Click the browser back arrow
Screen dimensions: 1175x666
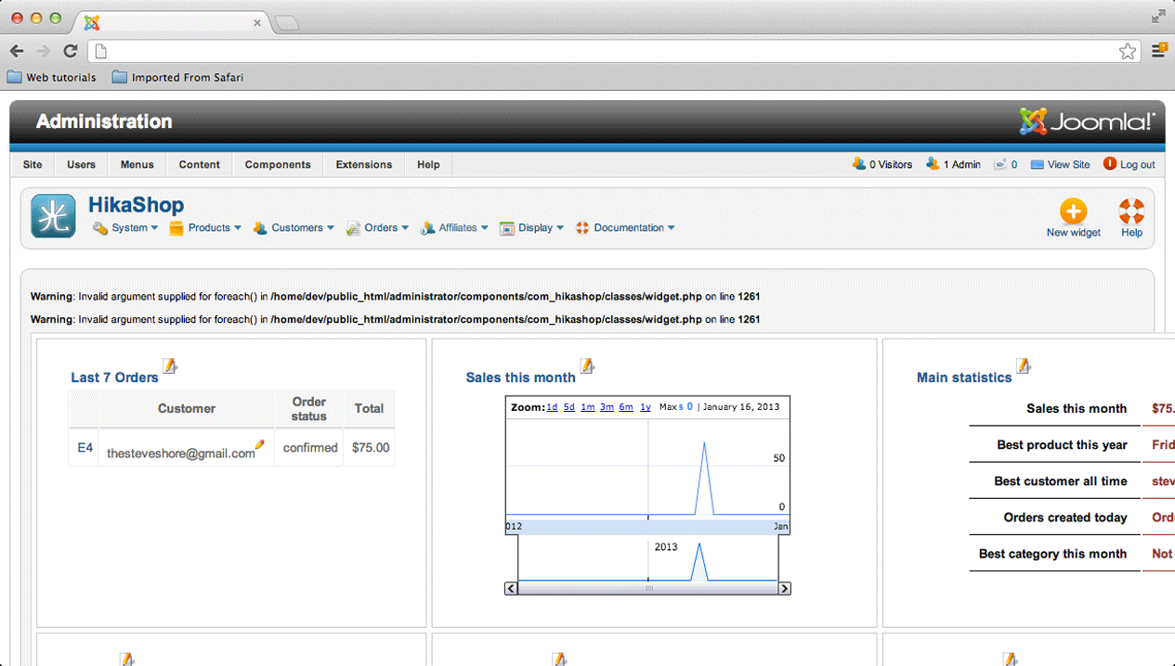(x=17, y=51)
